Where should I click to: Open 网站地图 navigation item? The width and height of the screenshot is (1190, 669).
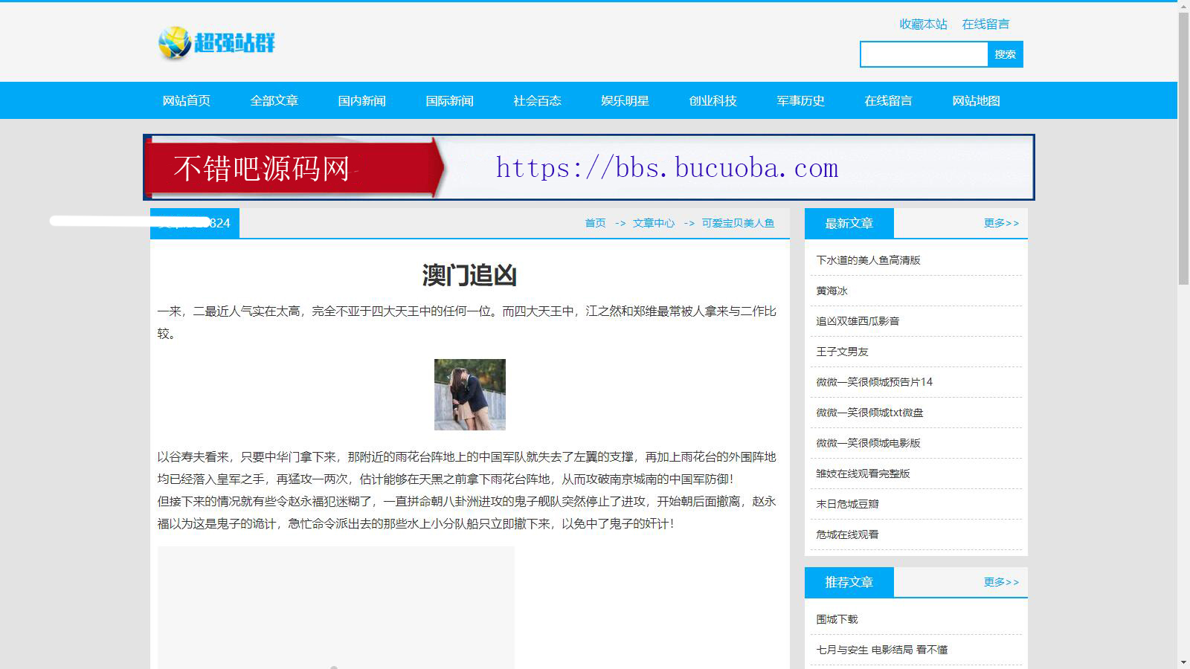click(x=976, y=100)
